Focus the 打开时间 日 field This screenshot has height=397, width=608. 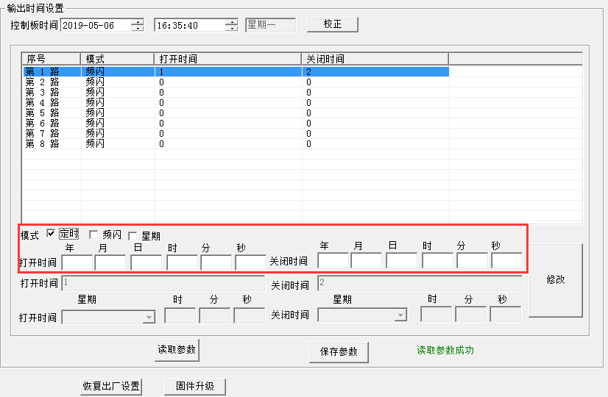[146, 263]
